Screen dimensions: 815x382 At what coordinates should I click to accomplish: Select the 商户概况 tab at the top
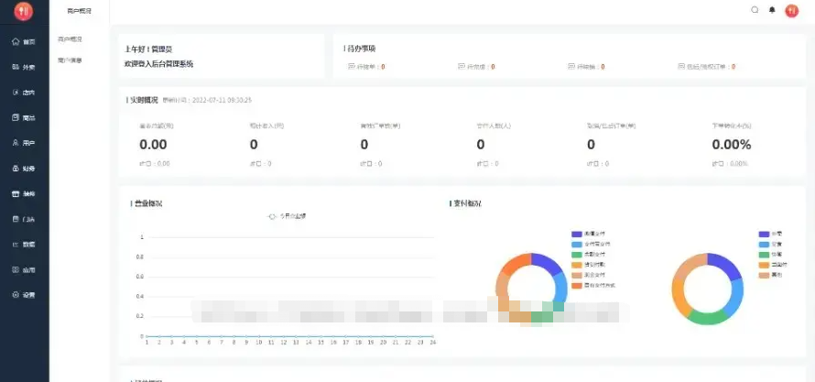pos(79,11)
